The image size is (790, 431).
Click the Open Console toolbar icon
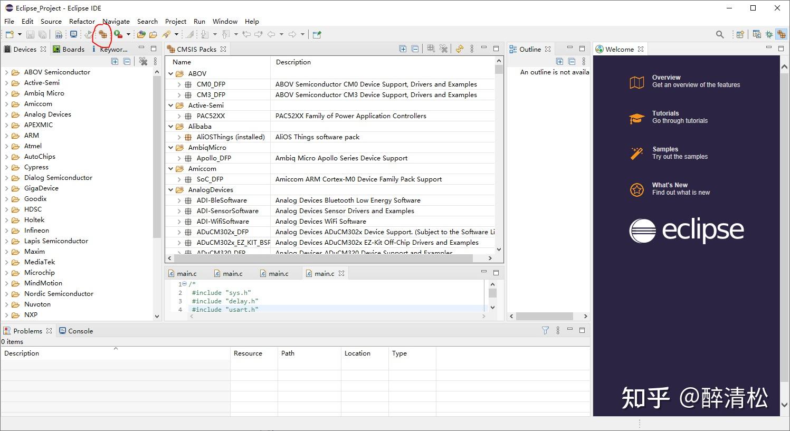pos(74,34)
